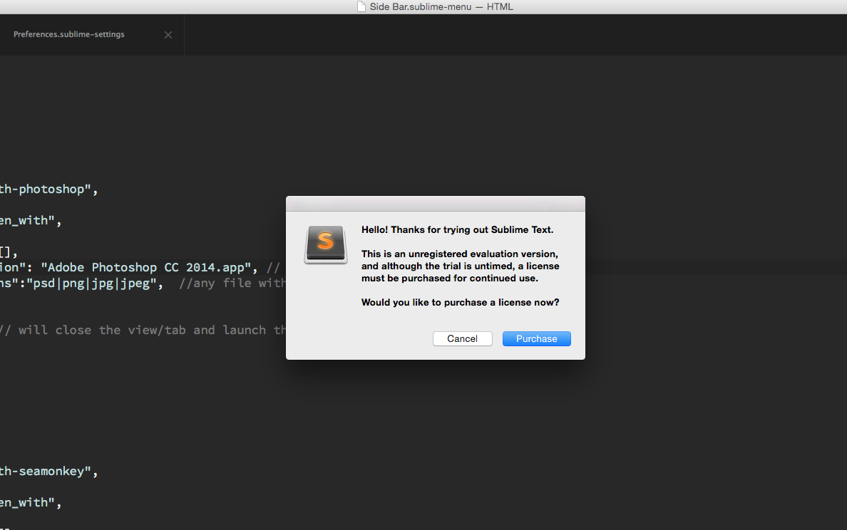Click the "//any file with" comment text
Viewport: 847px width, 530px height.
[232, 283]
